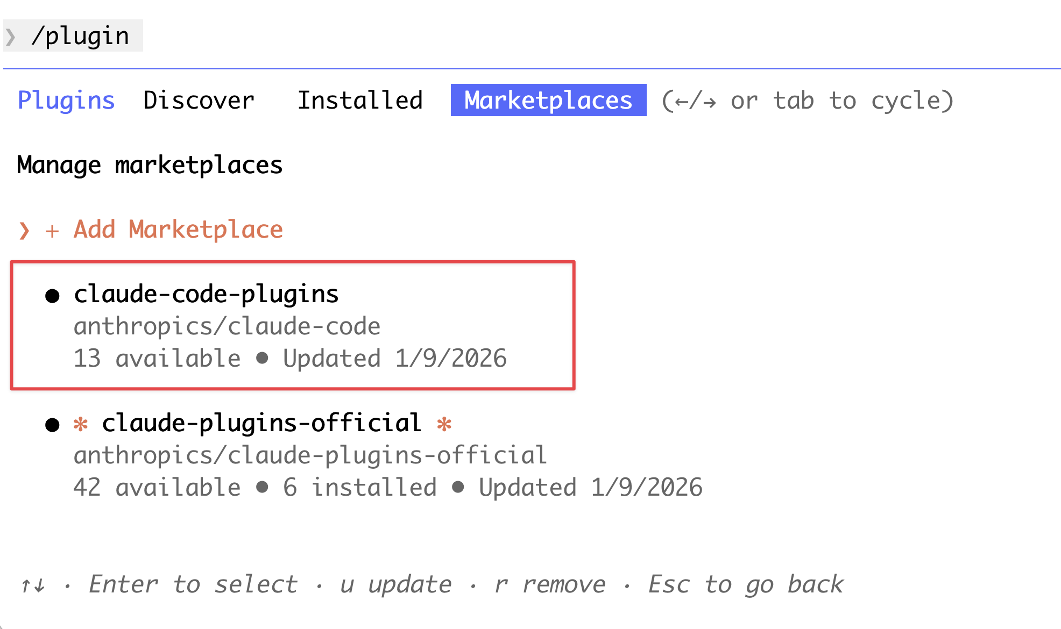Switch to the Discover tab
Viewport: 1061px width, 629px height.
[199, 101]
